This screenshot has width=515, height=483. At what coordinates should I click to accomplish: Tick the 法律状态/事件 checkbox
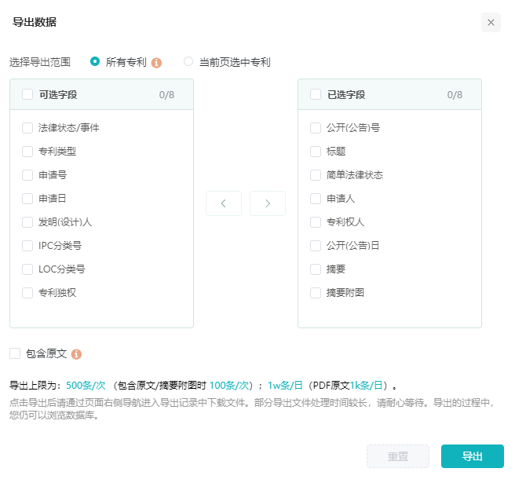pos(27,127)
